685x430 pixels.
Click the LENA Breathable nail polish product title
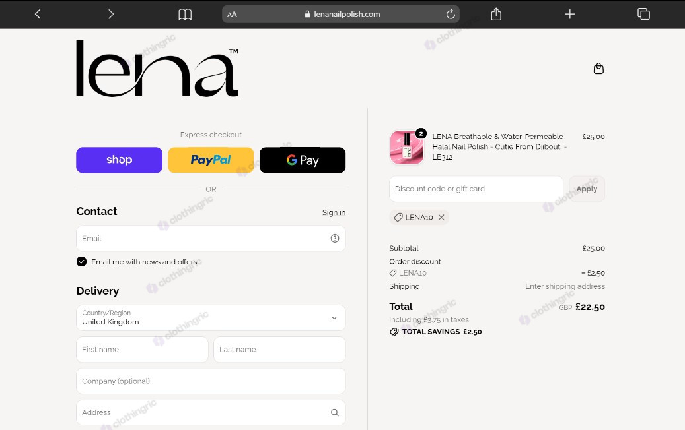pos(499,147)
